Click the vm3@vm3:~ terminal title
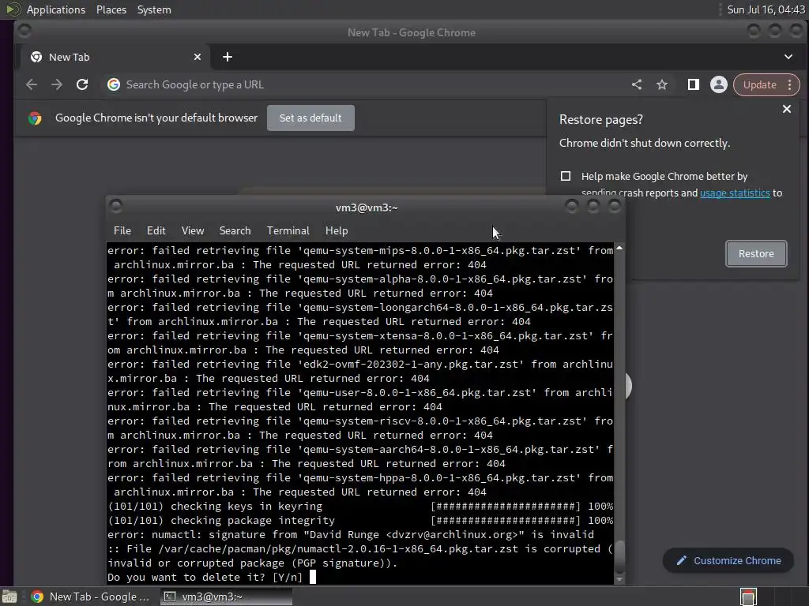 pyautogui.click(x=367, y=208)
